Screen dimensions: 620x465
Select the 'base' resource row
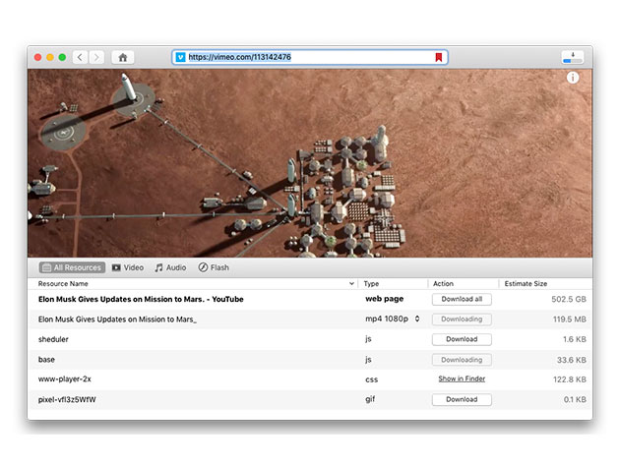pyautogui.click(x=310, y=360)
